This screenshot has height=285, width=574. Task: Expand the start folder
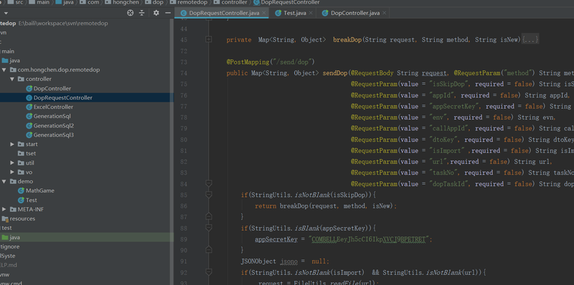12,145
